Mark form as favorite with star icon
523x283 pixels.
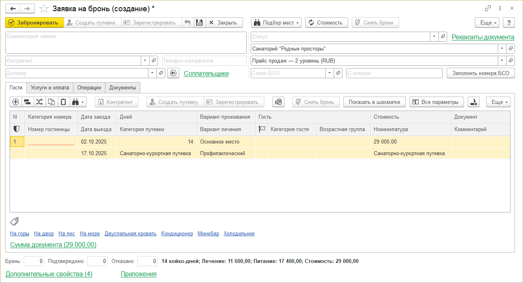[45, 8]
